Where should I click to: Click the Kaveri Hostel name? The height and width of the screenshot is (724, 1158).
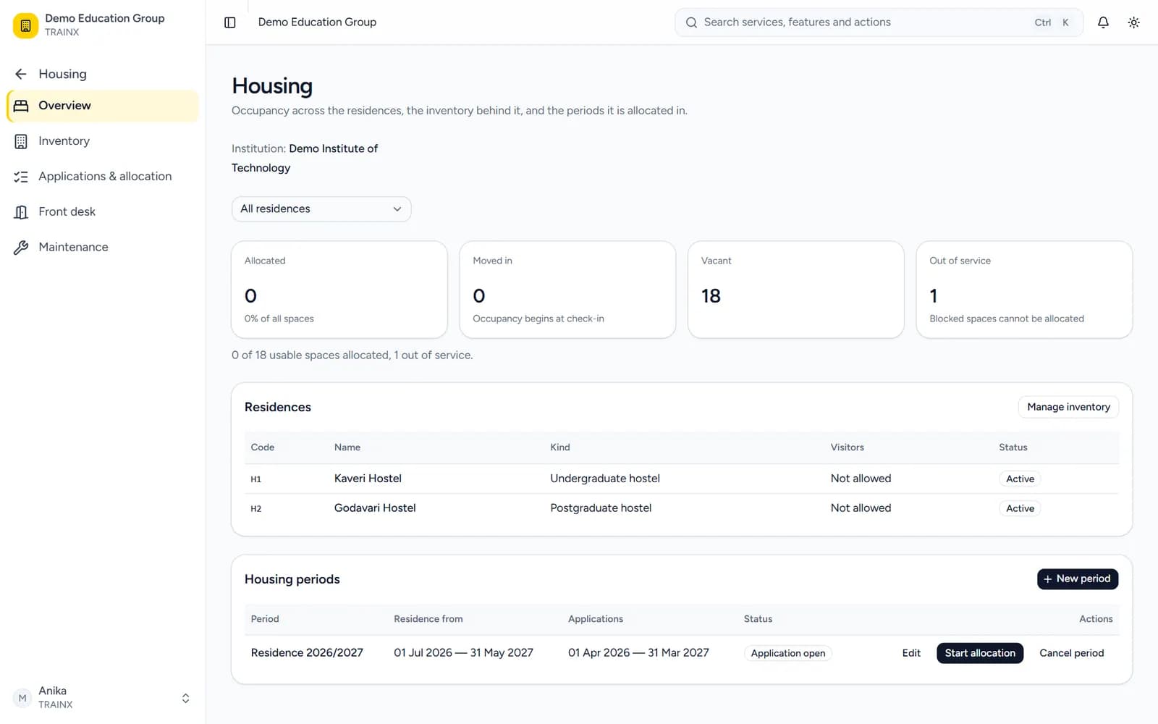(x=368, y=479)
